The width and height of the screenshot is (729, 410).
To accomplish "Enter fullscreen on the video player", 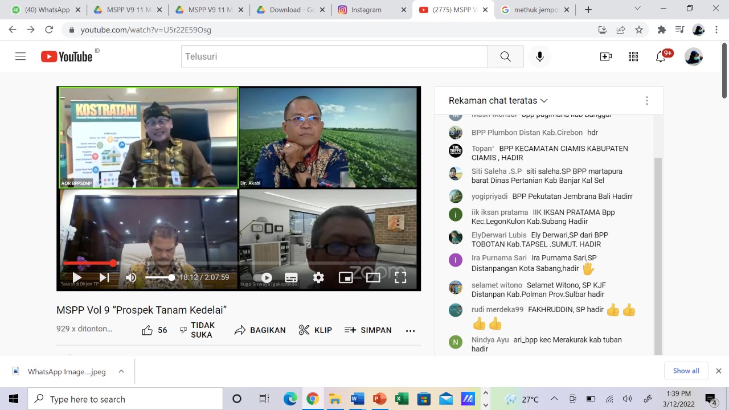I will pos(400,277).
